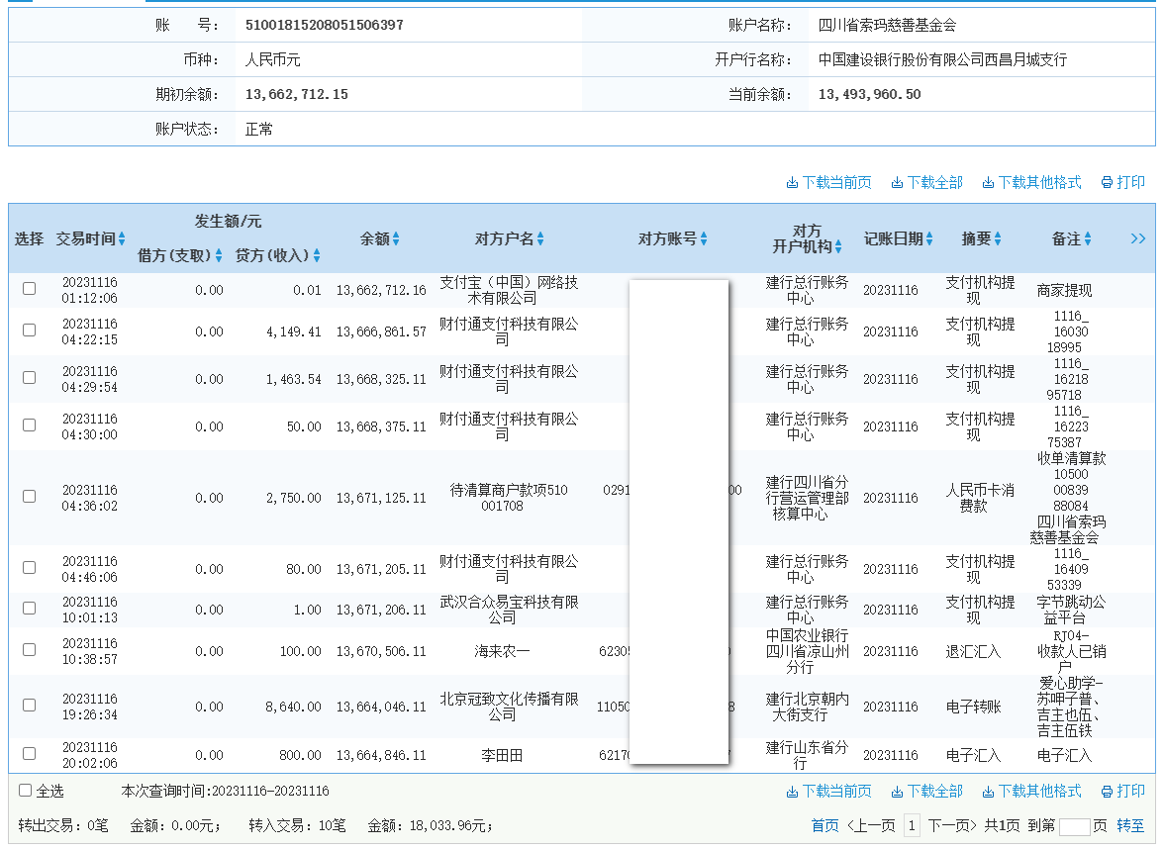Expand more columns with double chevron

point(1138,238)
